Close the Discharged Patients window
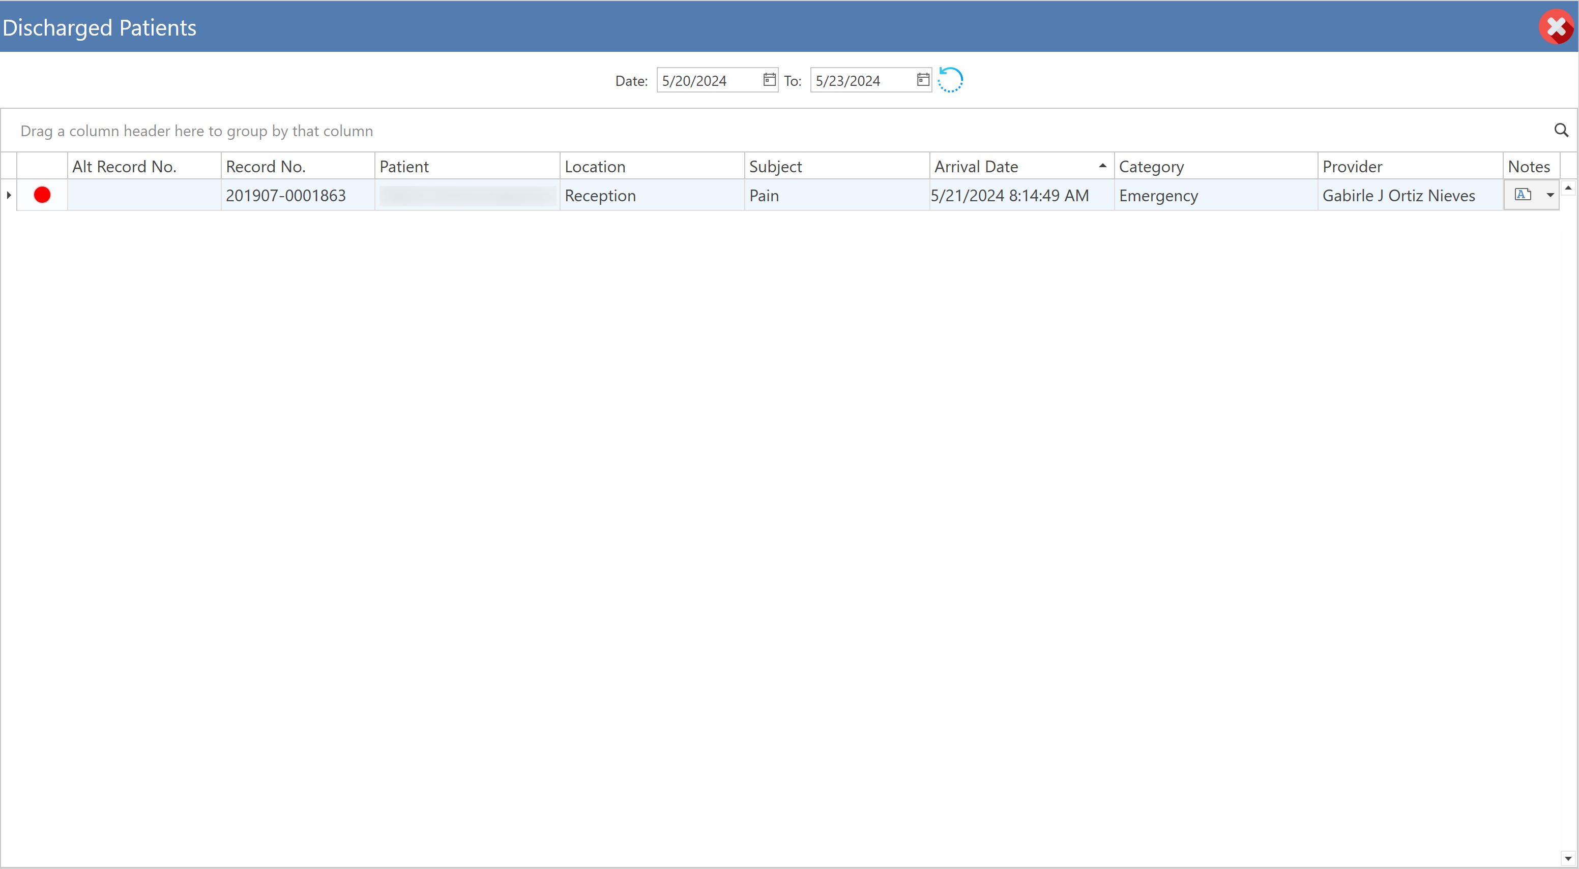This screenshot has height=869, width=1579. (x=1555, y=27)
